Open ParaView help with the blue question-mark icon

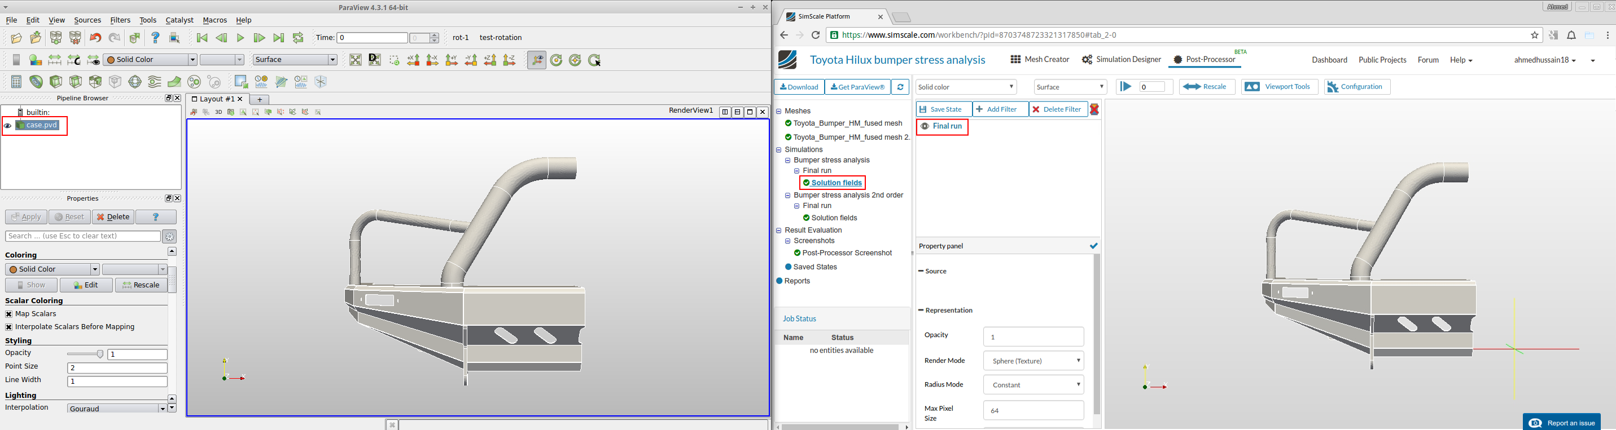[156, 38]
